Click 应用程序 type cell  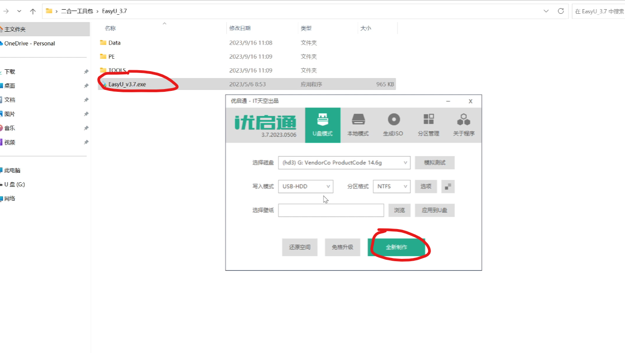click(x=312, y=84)
